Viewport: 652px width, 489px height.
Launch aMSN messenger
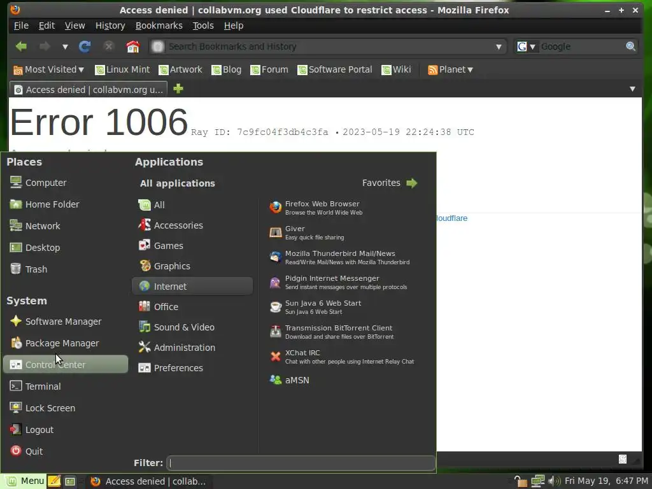coord(343,380)
